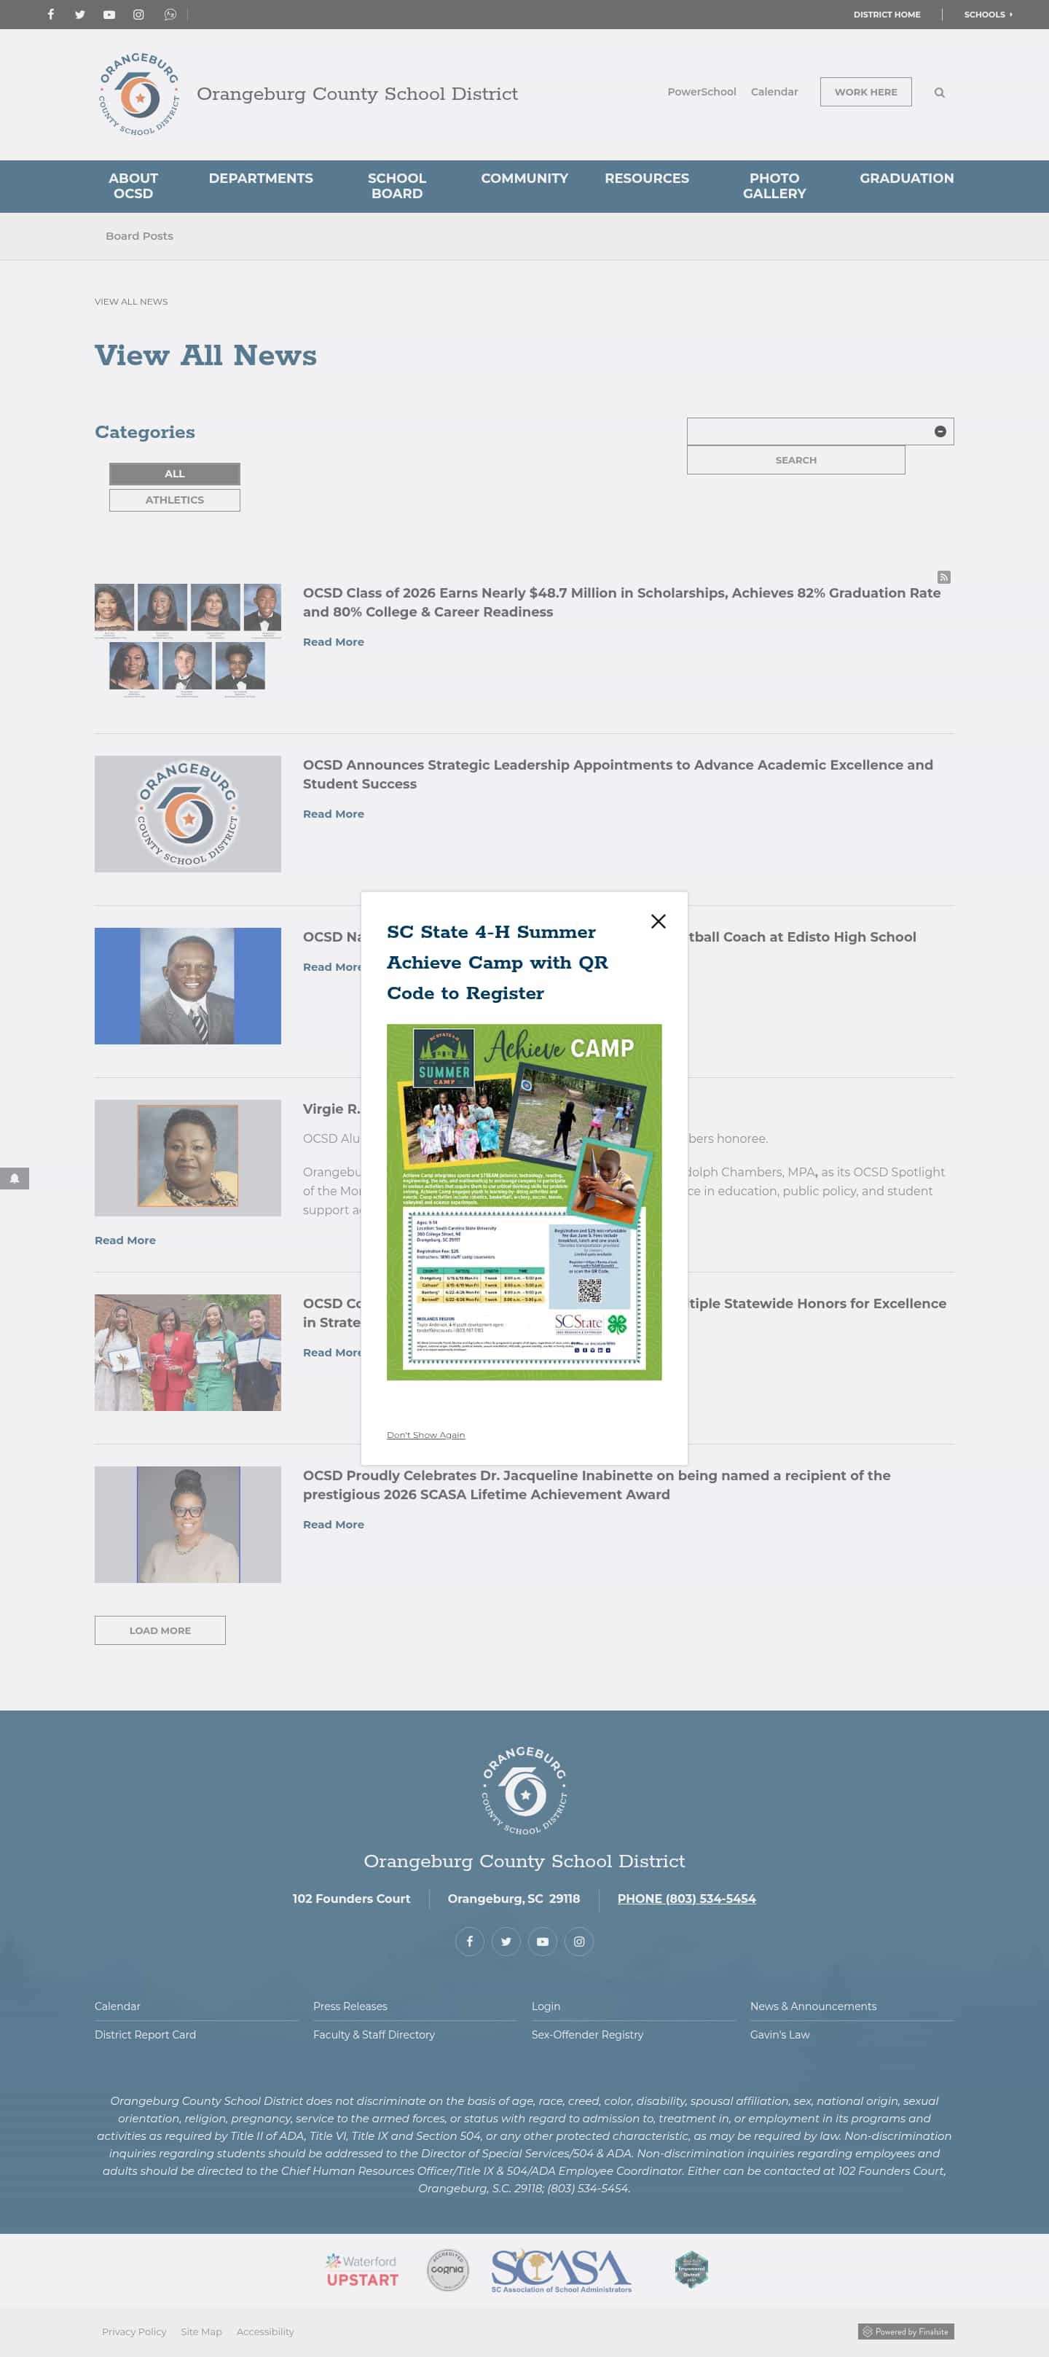The width and height of the screenshot is (1049, 2357).
Task: Open the Twitter icon in top bar
Action: coord(79,15)
